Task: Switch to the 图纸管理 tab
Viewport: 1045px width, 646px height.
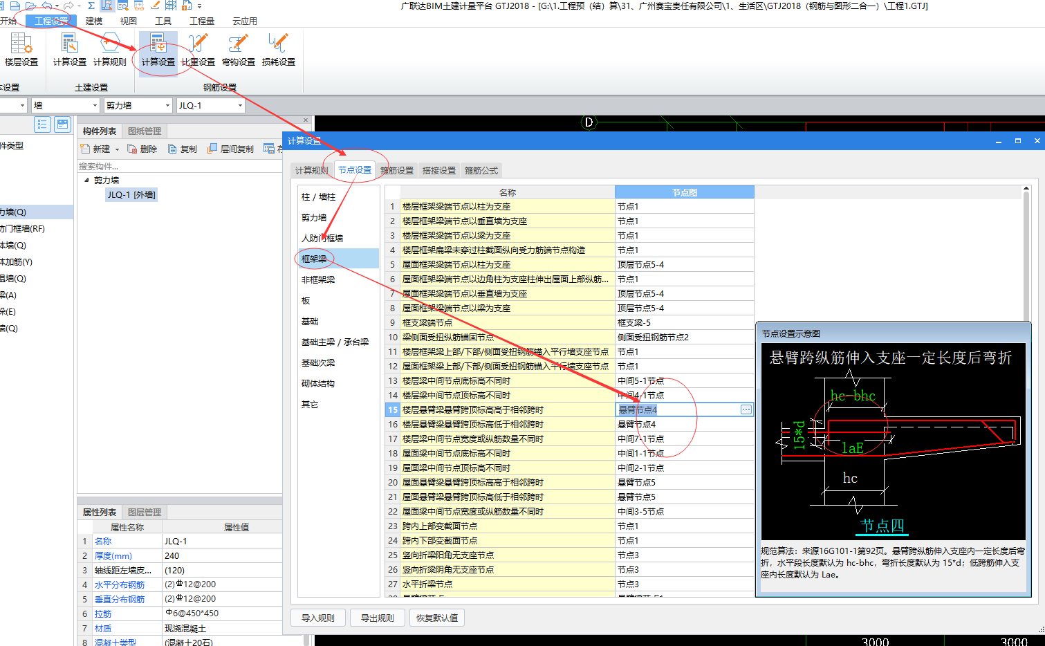Action: tap(145, 131)
